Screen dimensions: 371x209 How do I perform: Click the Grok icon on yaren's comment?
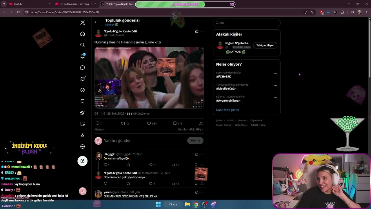(197, 192)
